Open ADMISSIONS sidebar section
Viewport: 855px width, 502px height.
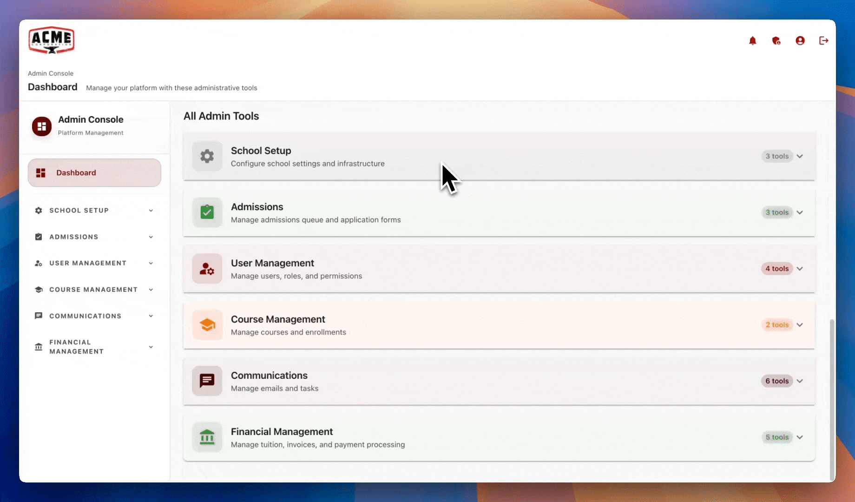[x=94, y=237]
